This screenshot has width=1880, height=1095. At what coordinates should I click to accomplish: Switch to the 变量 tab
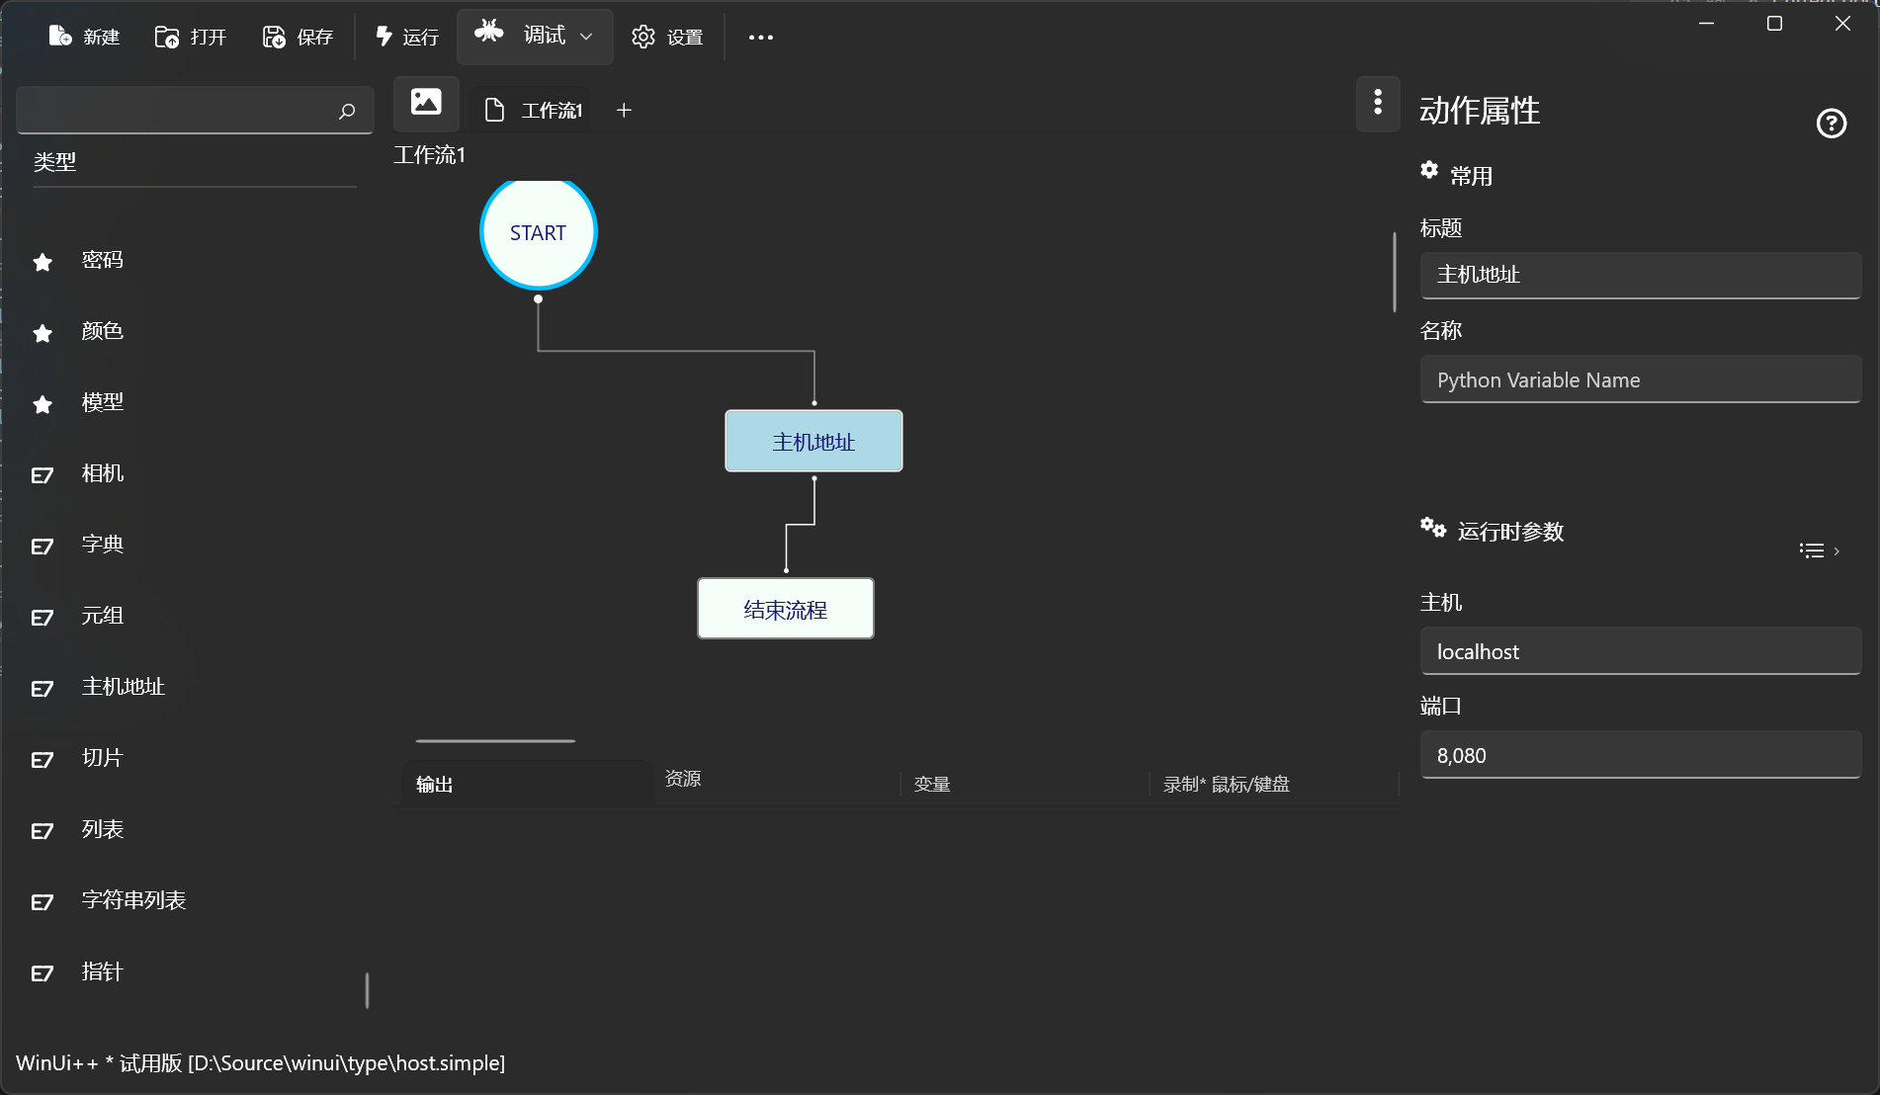pos(931,785)
